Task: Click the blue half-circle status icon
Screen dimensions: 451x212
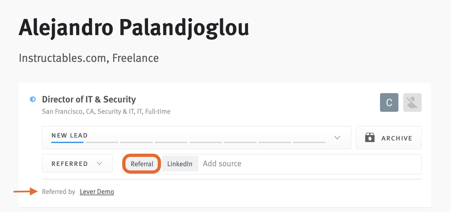Action: click(33, 99)
